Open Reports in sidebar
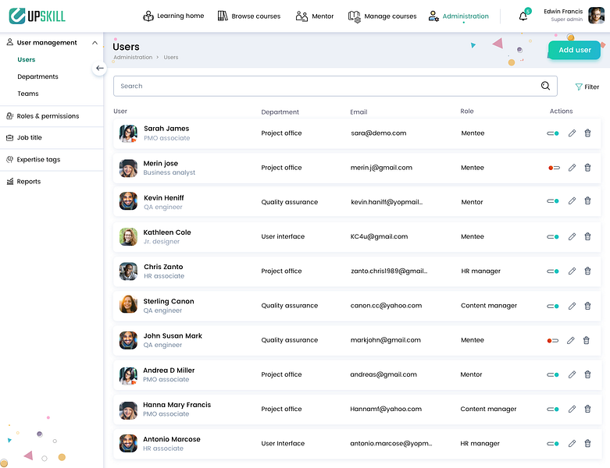 [28, 182]
